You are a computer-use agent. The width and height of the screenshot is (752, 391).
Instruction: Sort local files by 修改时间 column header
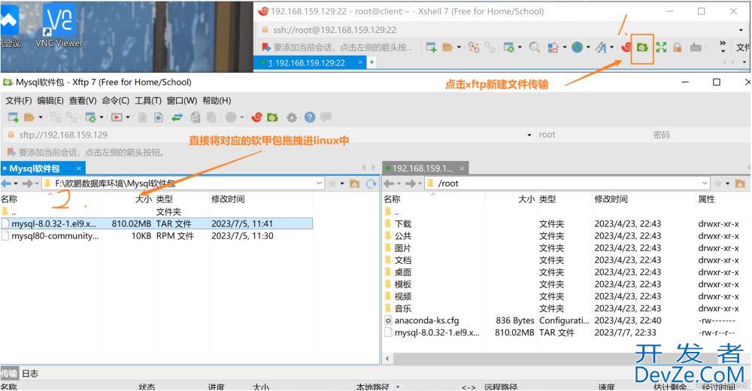point(228,199)
